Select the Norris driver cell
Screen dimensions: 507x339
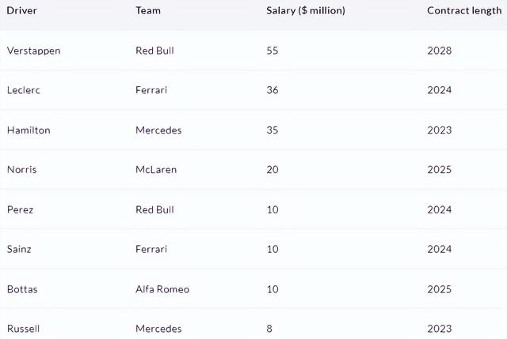tap(22, 170)
